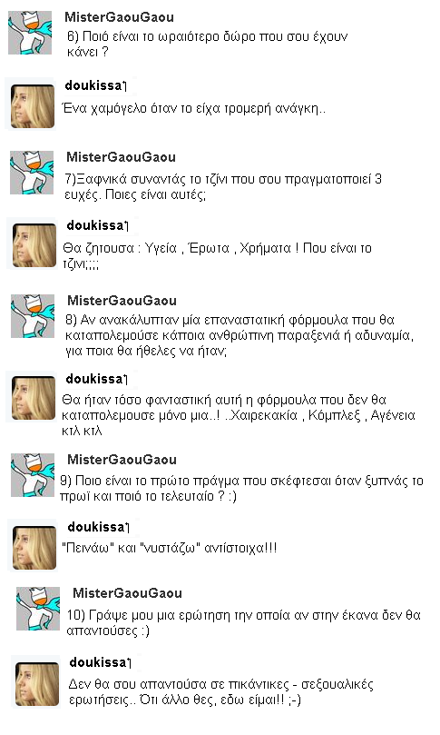This screenshot has height=735, width=440.
Task: Select doukissa name above the 'Πεινάω' answer
Action: click(x=96, y=527)
